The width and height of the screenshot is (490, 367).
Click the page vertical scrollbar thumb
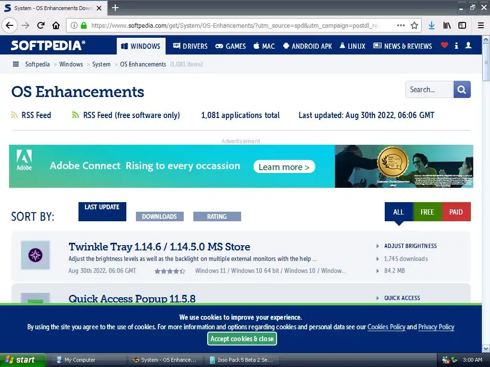tap(486, 63)
